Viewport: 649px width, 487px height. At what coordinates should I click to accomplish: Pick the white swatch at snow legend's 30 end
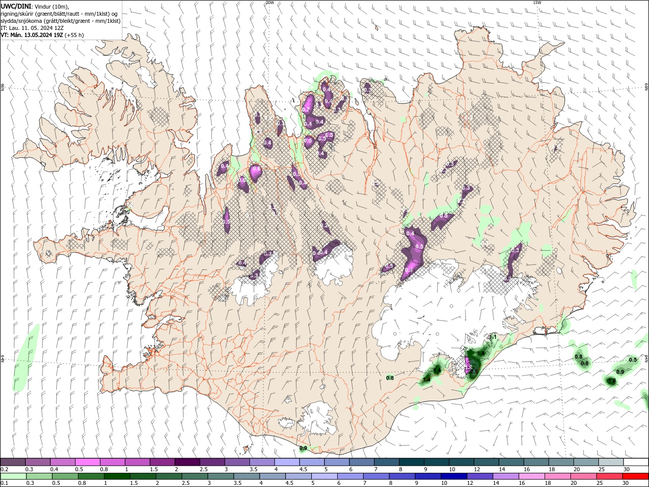click(x=636, y=462)
